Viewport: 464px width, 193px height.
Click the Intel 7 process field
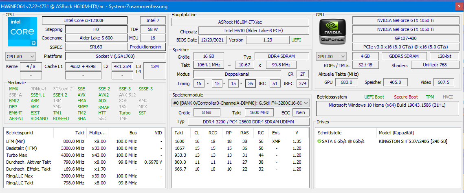pyautogui.click(x=153, y=20)
